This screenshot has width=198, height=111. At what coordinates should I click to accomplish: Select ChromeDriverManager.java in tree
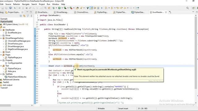(19, 41)
